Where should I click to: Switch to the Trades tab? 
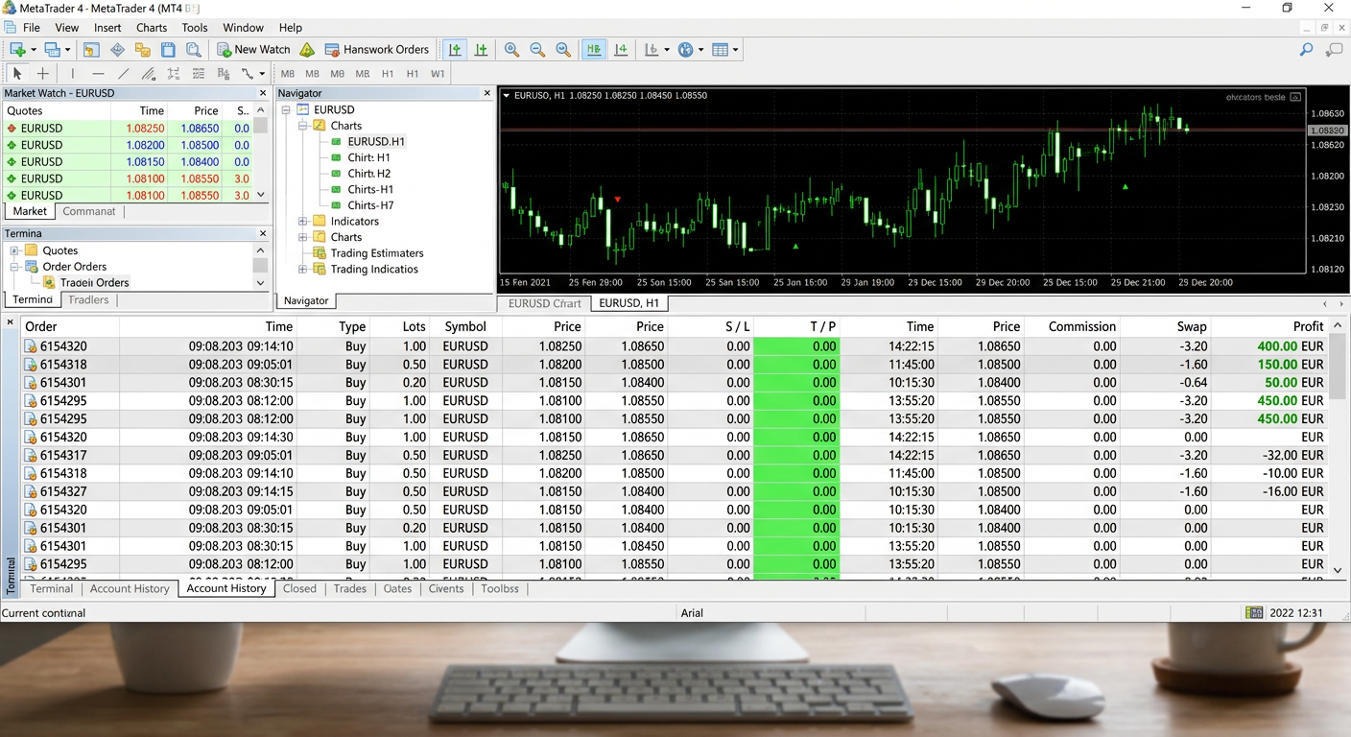tap(349, 588)
